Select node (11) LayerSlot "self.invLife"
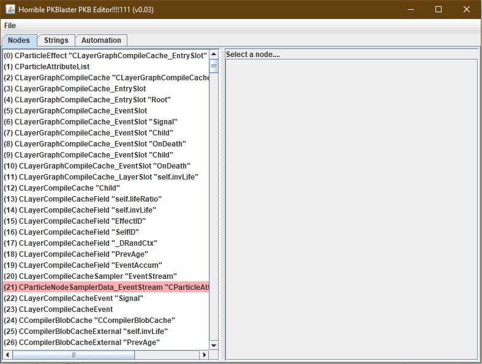The width and height of the screenshot is (482, 364). tap(106, 177)
